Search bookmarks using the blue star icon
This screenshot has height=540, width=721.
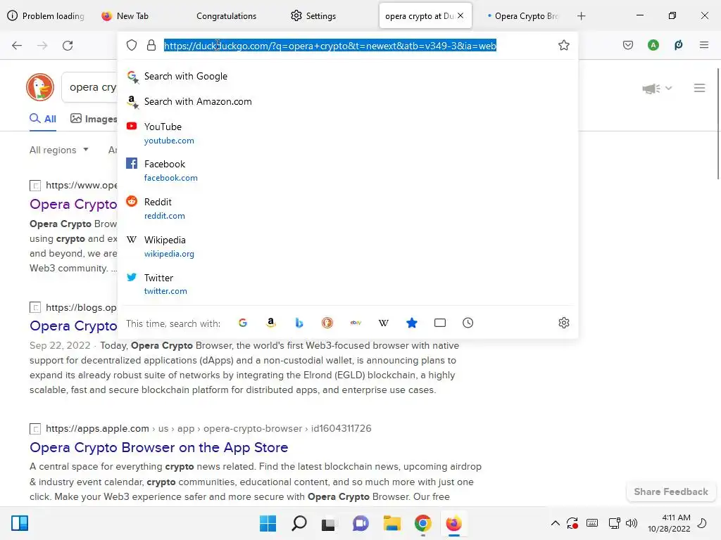412,323
